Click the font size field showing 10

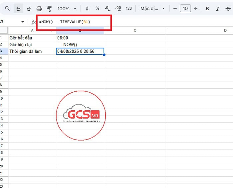[185, 8]
